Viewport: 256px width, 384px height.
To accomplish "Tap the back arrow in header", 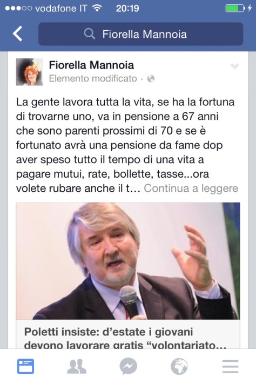I will 17,33.
